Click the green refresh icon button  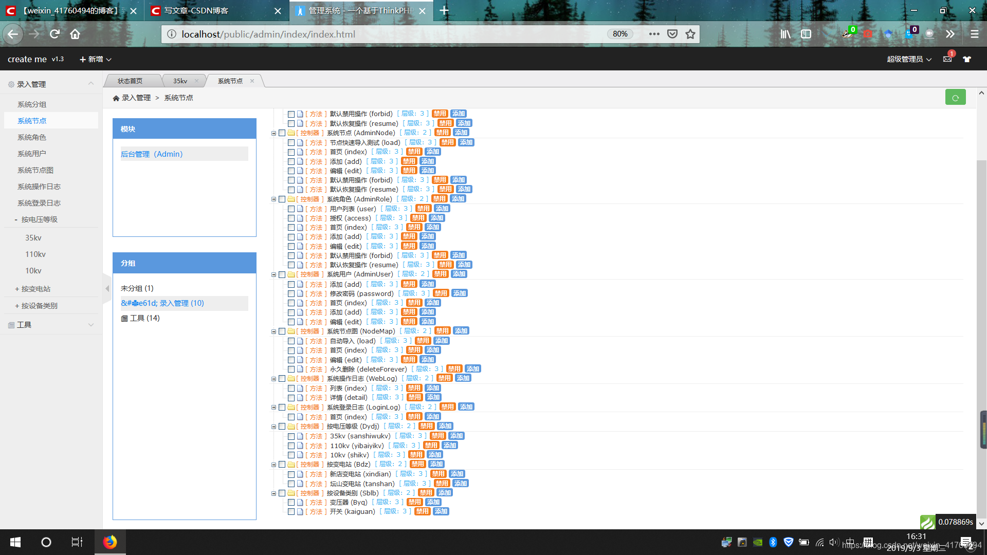tap(955, 97)
